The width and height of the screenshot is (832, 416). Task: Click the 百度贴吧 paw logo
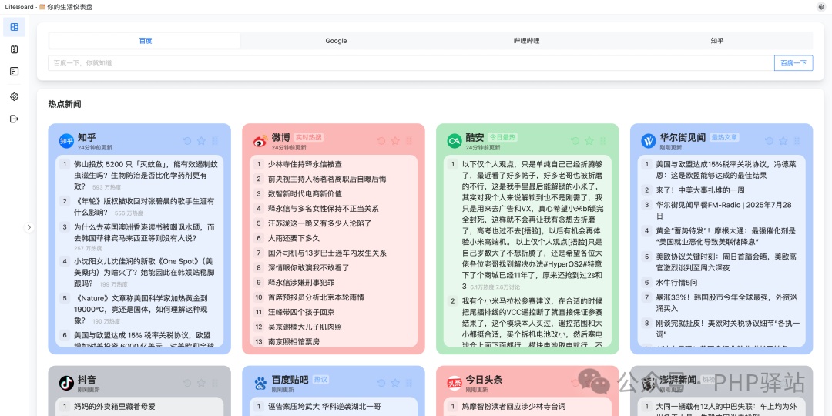pos(260,383)
